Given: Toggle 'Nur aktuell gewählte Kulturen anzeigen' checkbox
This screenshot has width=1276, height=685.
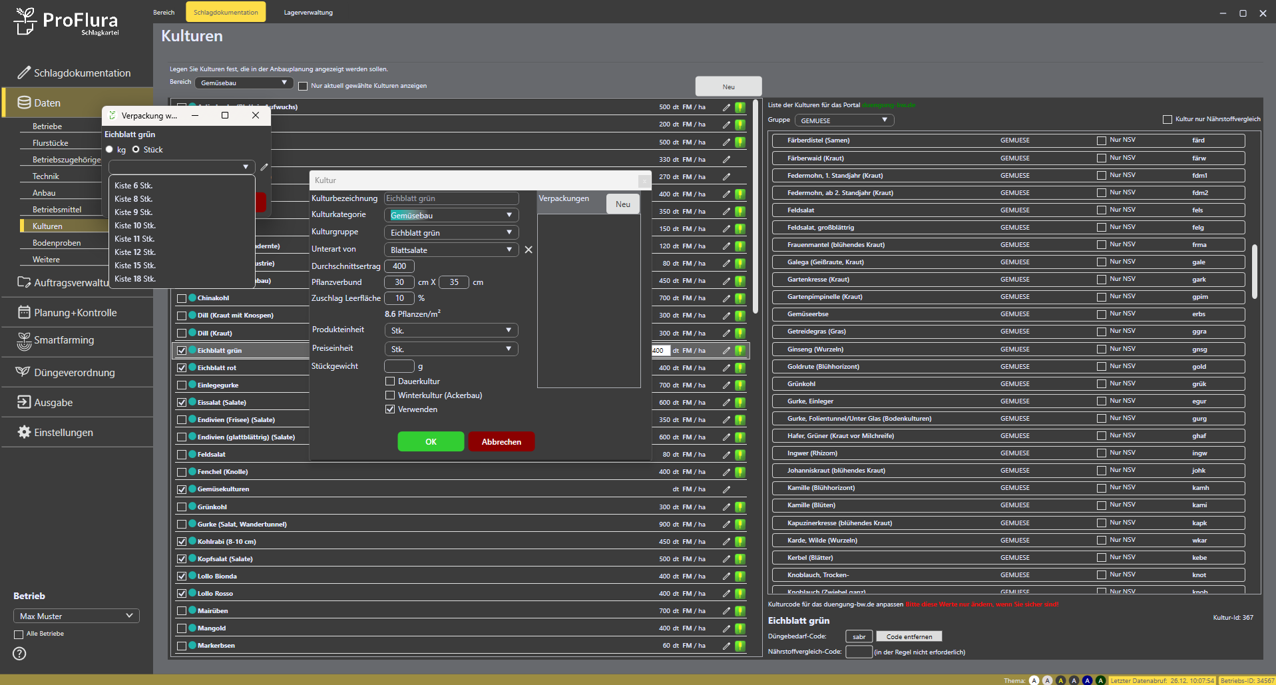Looking at the screenshot, I should (x=303, y=86).
